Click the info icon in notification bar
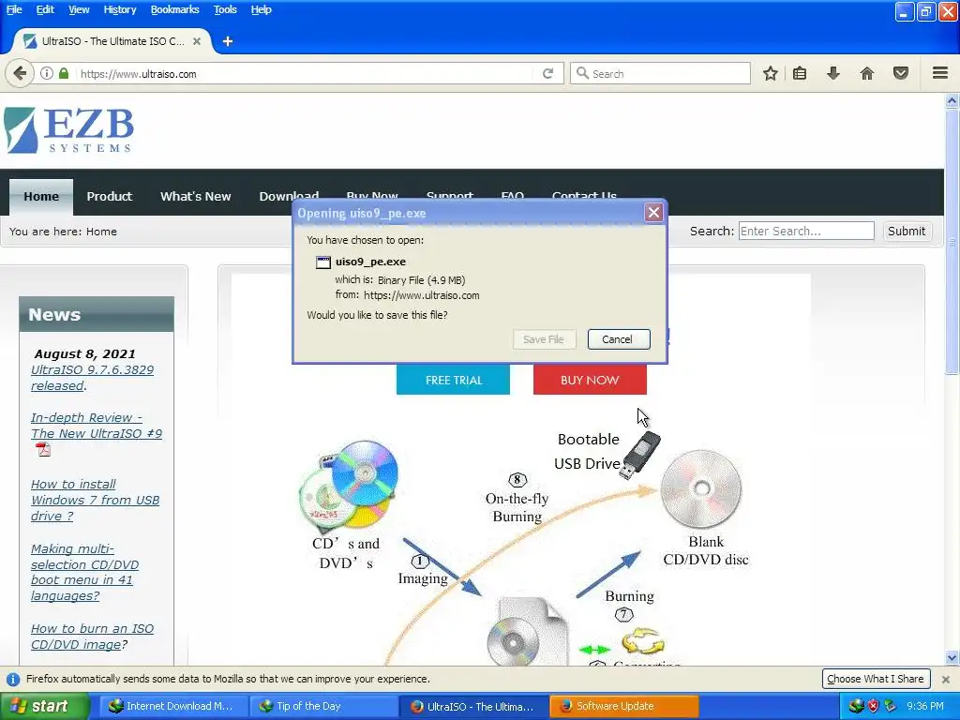This screenshot has height=720, width=960. tap(13, 679)
